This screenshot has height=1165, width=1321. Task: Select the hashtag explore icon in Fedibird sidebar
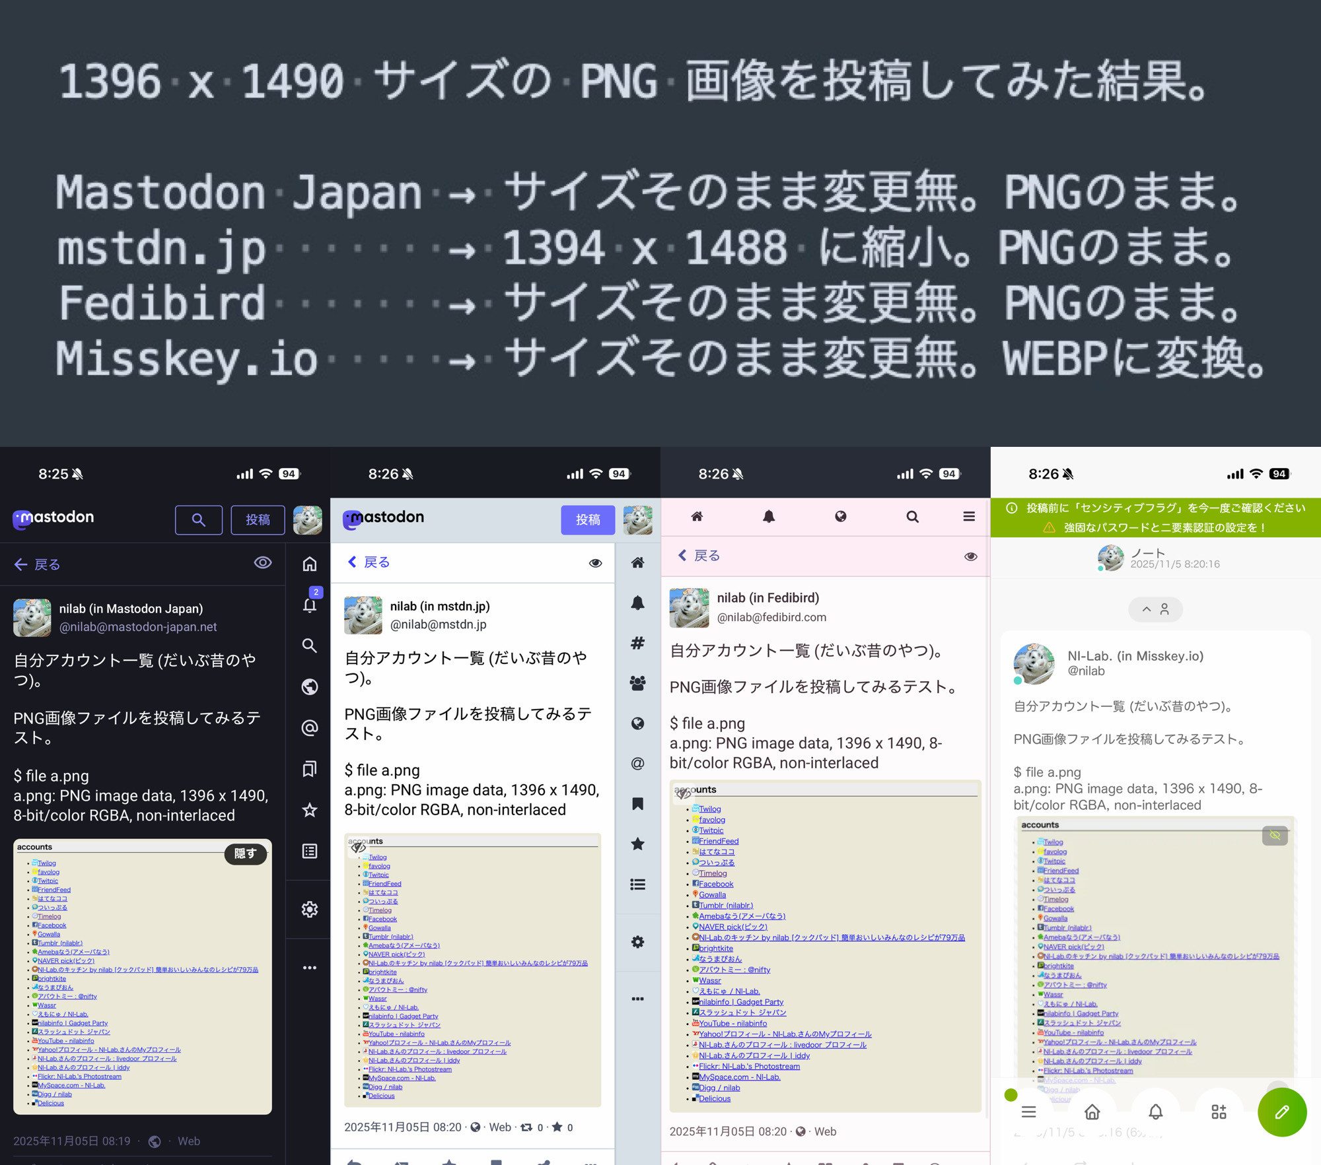tap(637, 644)
